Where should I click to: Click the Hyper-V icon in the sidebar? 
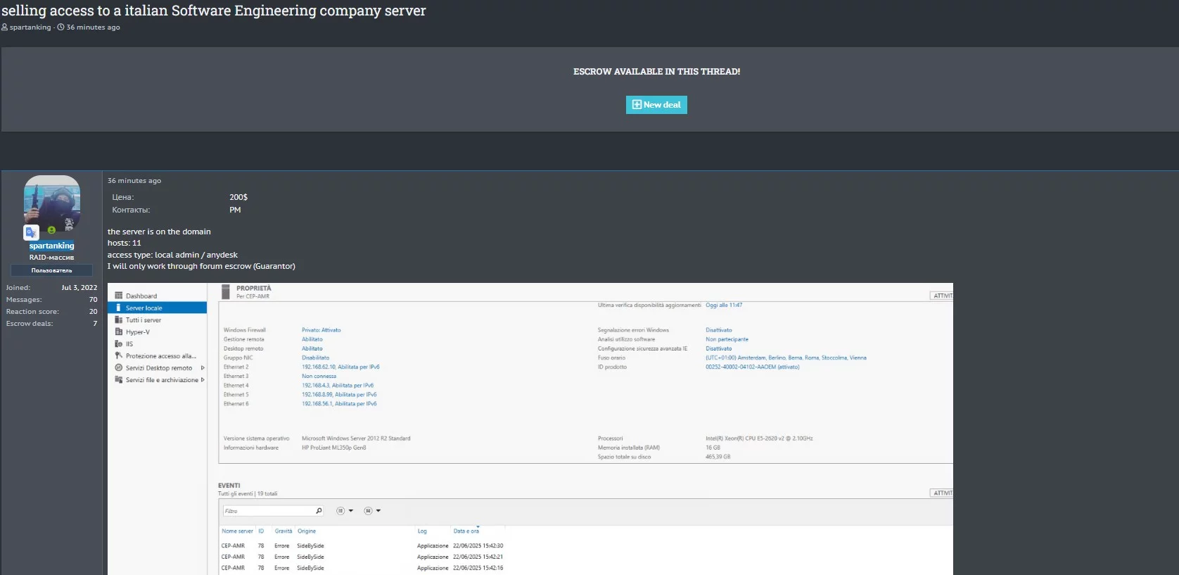[119, 332]
